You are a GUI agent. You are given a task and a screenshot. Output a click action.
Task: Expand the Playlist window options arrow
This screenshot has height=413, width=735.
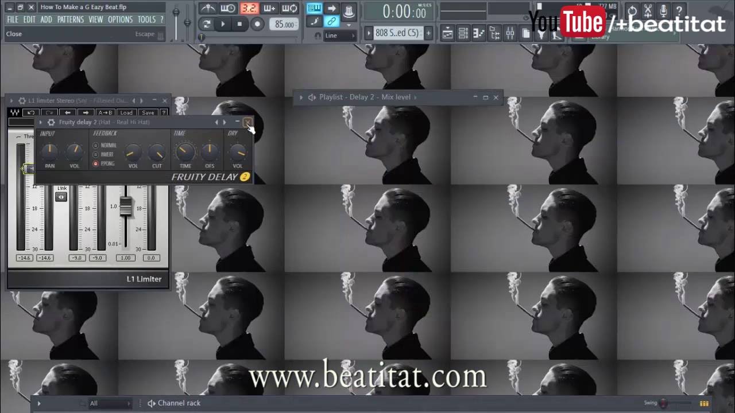click(x=301, y=98)
